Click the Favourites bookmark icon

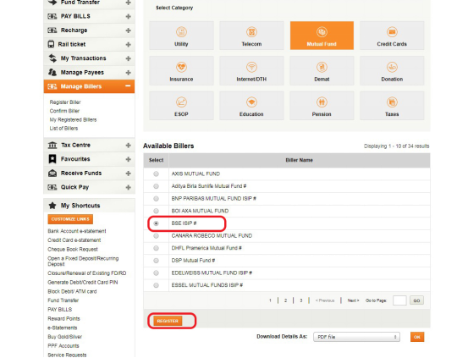pyautogui.click(x=52, y=159)
